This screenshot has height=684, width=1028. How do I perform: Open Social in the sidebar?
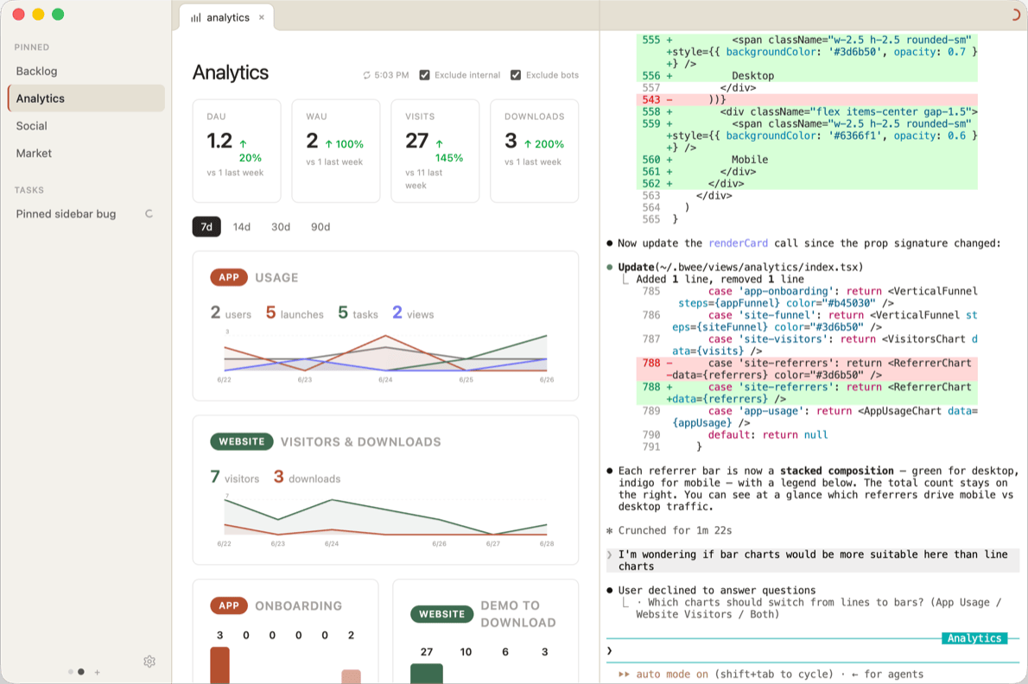(x=86, y=126)
